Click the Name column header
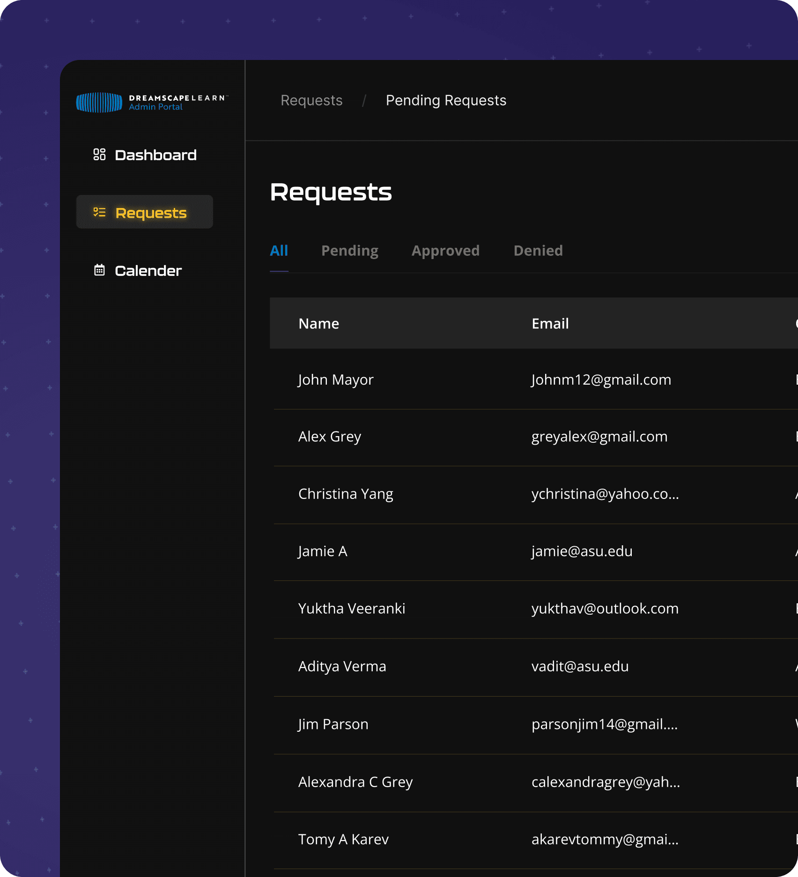 point(318,323)
